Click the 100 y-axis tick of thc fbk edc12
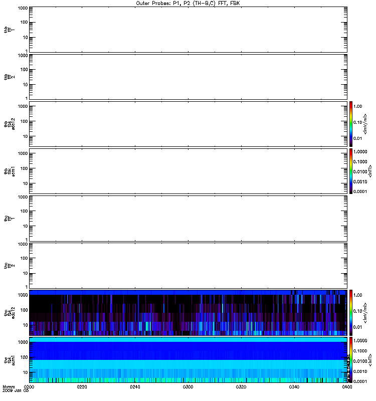The width and height of the screenshot is (376, 401). pyautogui.click(x=24, y=310)
